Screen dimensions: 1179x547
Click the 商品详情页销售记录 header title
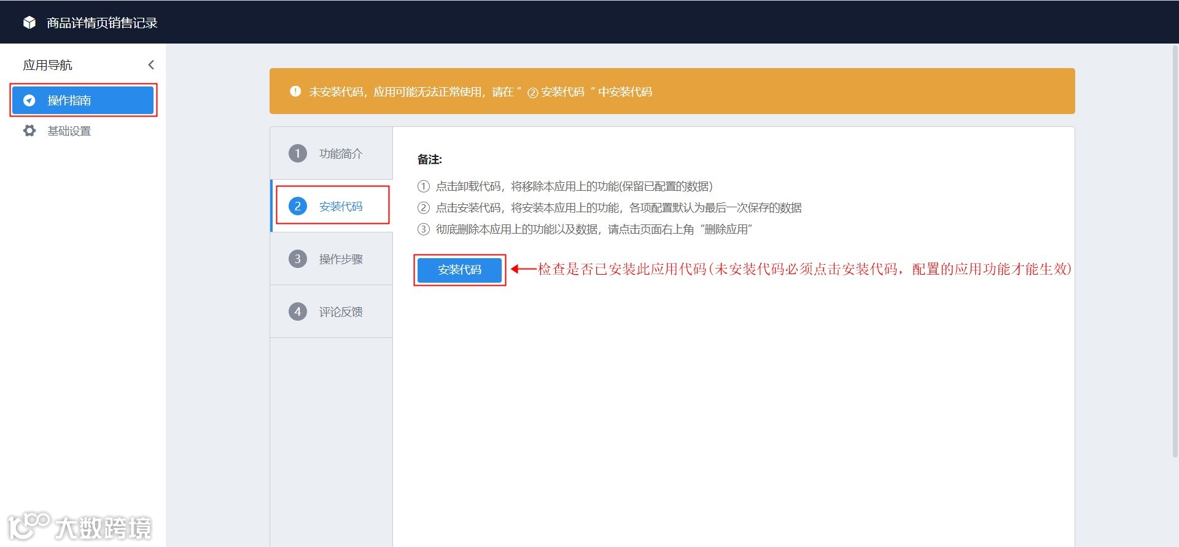click(x=102, y=23)
